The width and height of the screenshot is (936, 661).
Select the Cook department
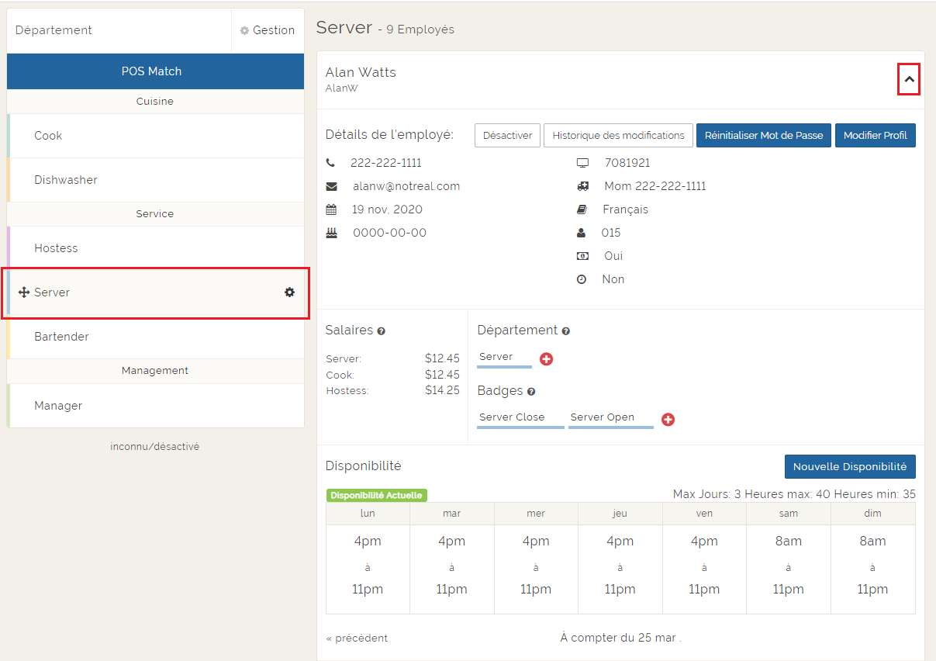[48, 136]
